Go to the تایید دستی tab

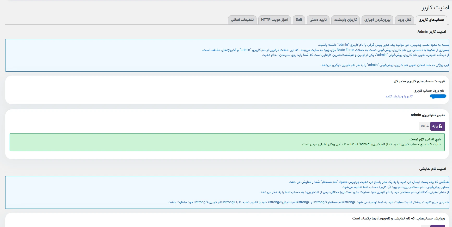[318, 20]
